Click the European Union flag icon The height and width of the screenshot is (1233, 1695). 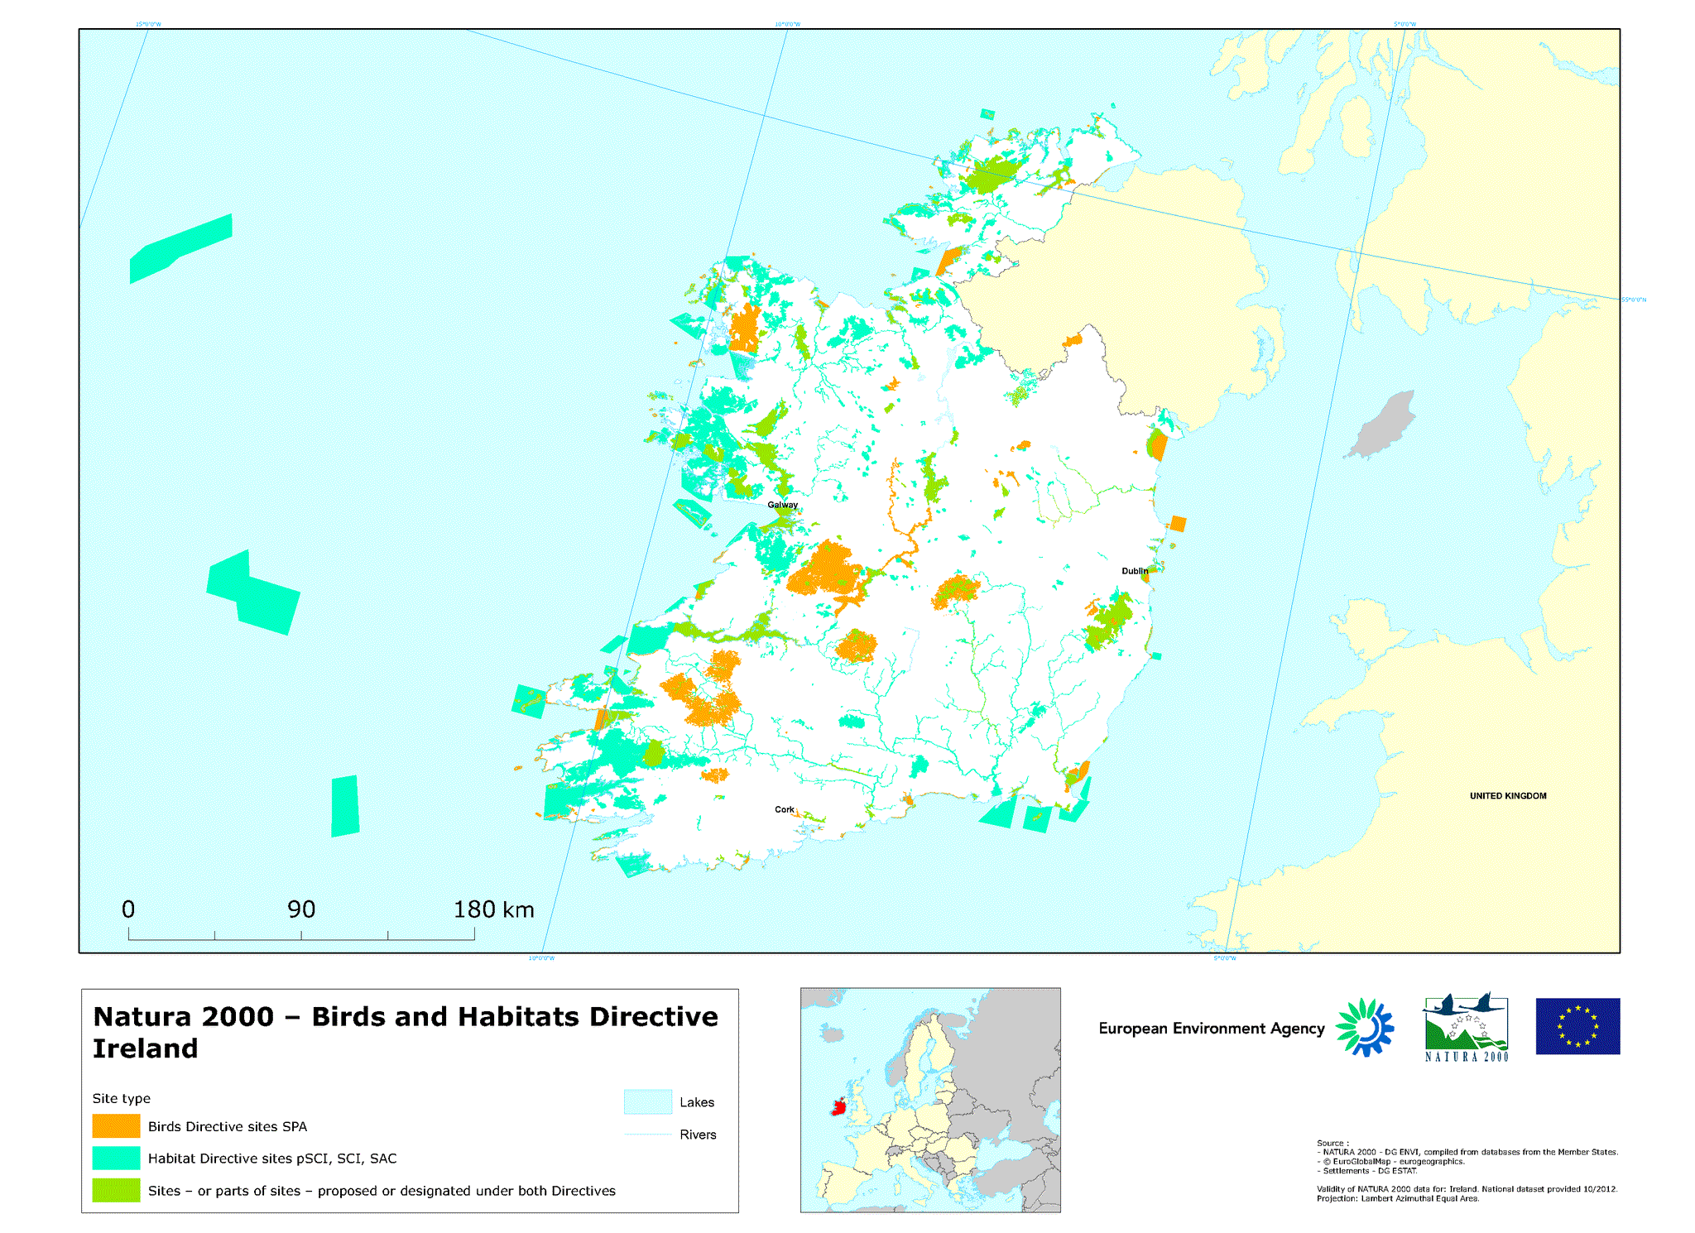click(1577, 1026)
